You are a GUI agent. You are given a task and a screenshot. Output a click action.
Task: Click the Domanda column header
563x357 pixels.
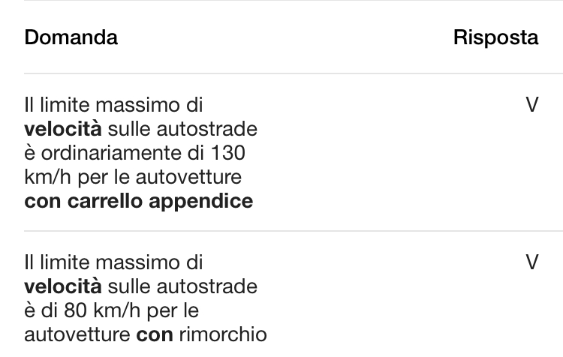[x=71, y=37]
